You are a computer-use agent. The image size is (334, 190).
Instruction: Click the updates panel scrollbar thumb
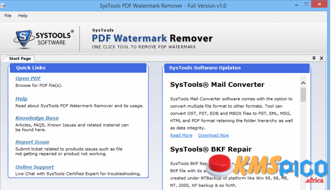pyautogui.click(x=303, y=94)
